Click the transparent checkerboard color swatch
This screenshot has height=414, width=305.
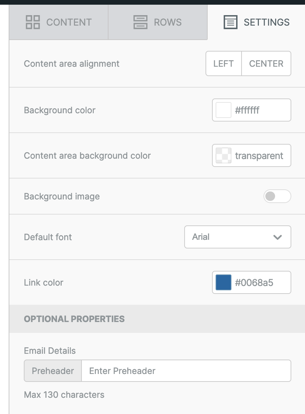[224, 155]
